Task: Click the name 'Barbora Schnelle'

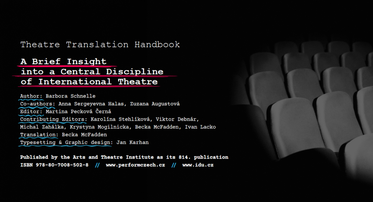Action: [70, 96]
